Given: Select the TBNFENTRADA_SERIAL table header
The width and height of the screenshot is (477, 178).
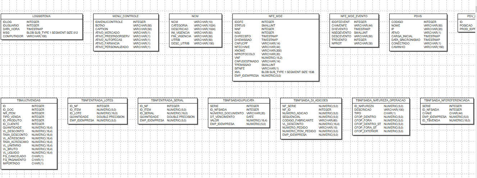Looking at the screenshot, I should point(168,100).
